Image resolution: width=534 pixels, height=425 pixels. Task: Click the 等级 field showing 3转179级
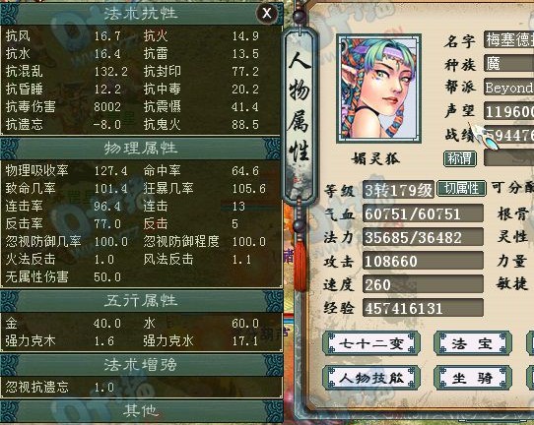point(398,190)
